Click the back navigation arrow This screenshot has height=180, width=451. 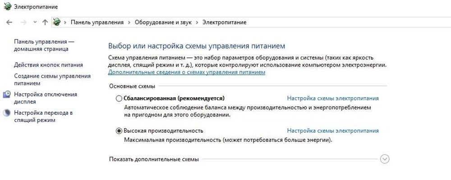(x=9, y=22)
